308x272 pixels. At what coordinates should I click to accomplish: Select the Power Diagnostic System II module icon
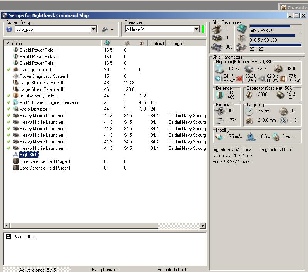(x=16, y=76)
